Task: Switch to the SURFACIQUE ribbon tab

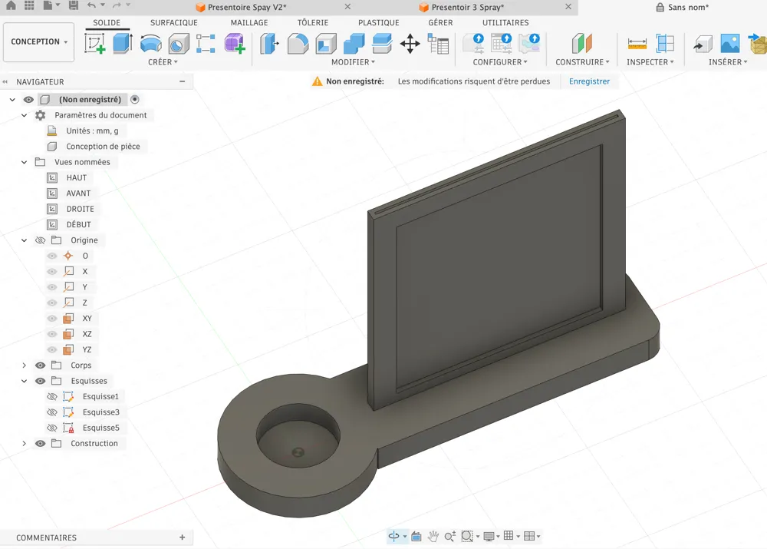Action: pos(173,22)
